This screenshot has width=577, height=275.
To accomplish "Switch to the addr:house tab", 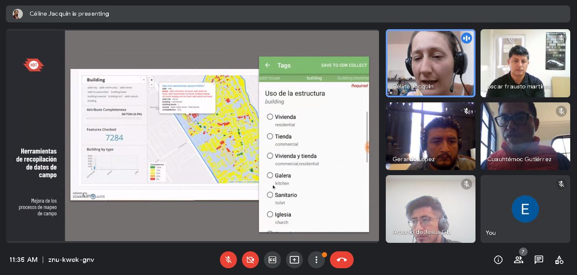I will click(x=270, y=78).
